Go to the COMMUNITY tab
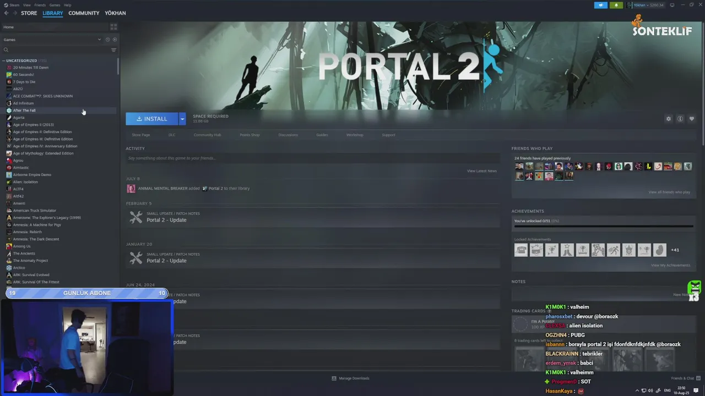Viewport: 705px width, 396px height. tap(84, 13)
